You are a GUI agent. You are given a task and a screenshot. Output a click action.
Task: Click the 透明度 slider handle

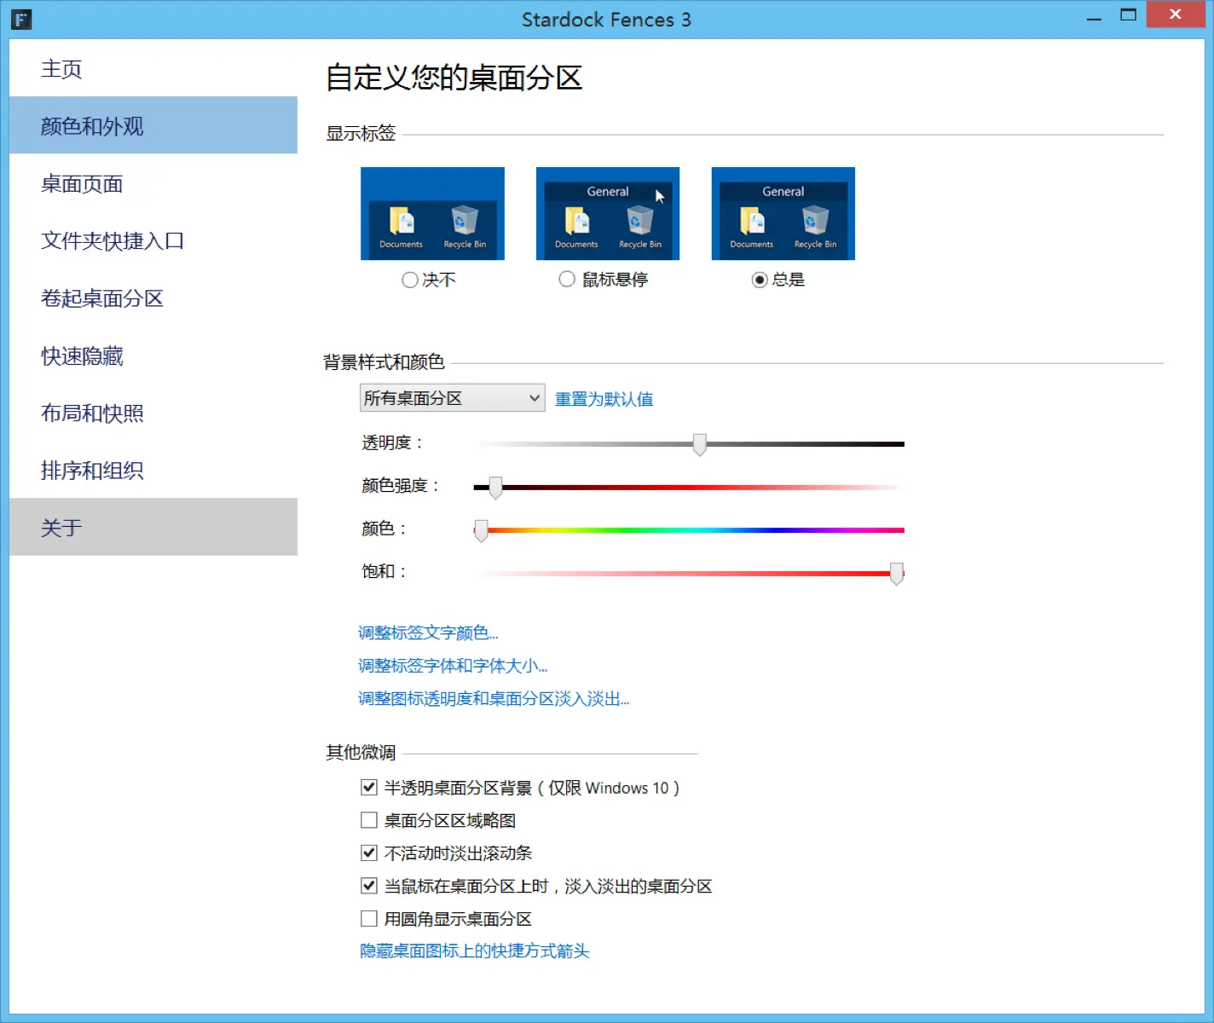click(700, 444)
